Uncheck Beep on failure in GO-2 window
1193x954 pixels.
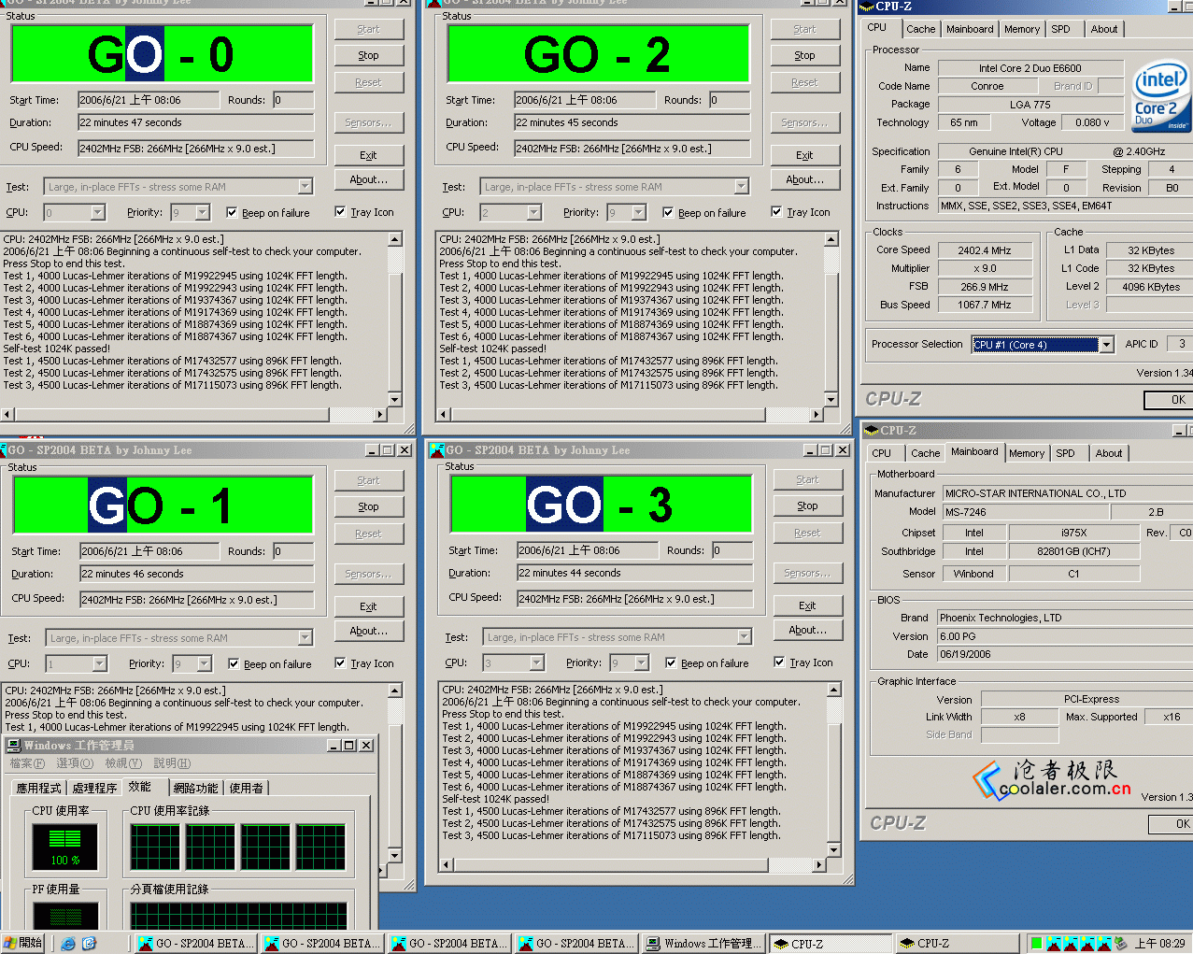[x=669, y=213]
